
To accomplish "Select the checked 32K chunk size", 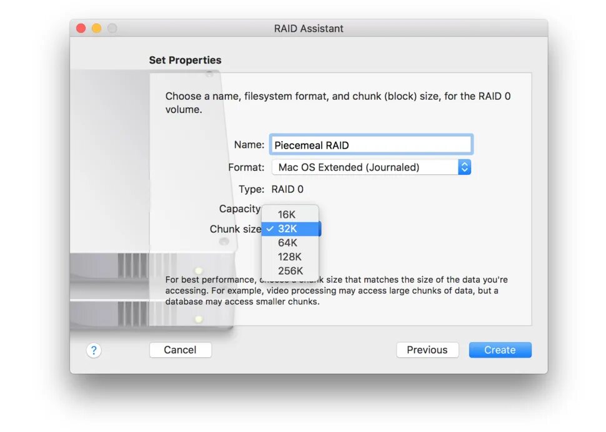I will (x=291, y=228).
